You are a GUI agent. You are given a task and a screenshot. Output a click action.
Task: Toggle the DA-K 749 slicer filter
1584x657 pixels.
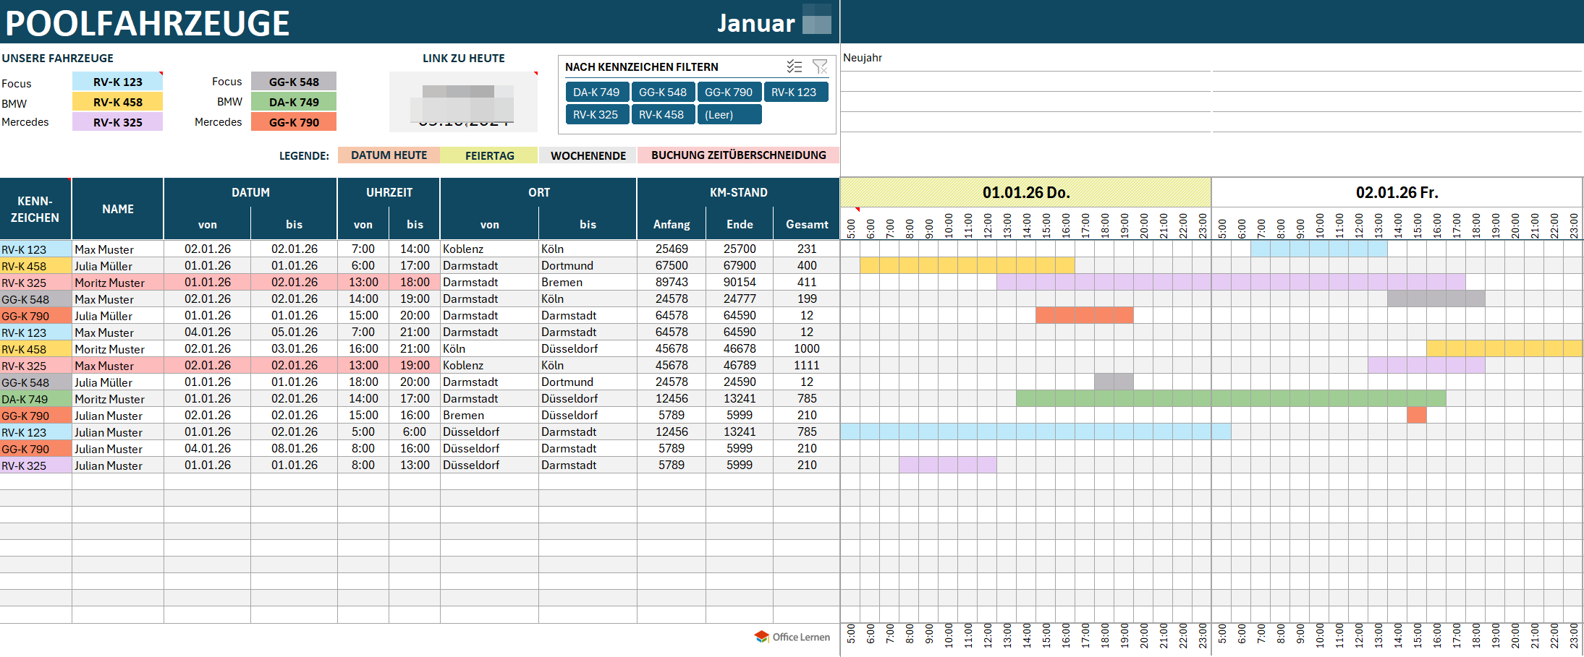click(596, 93)
